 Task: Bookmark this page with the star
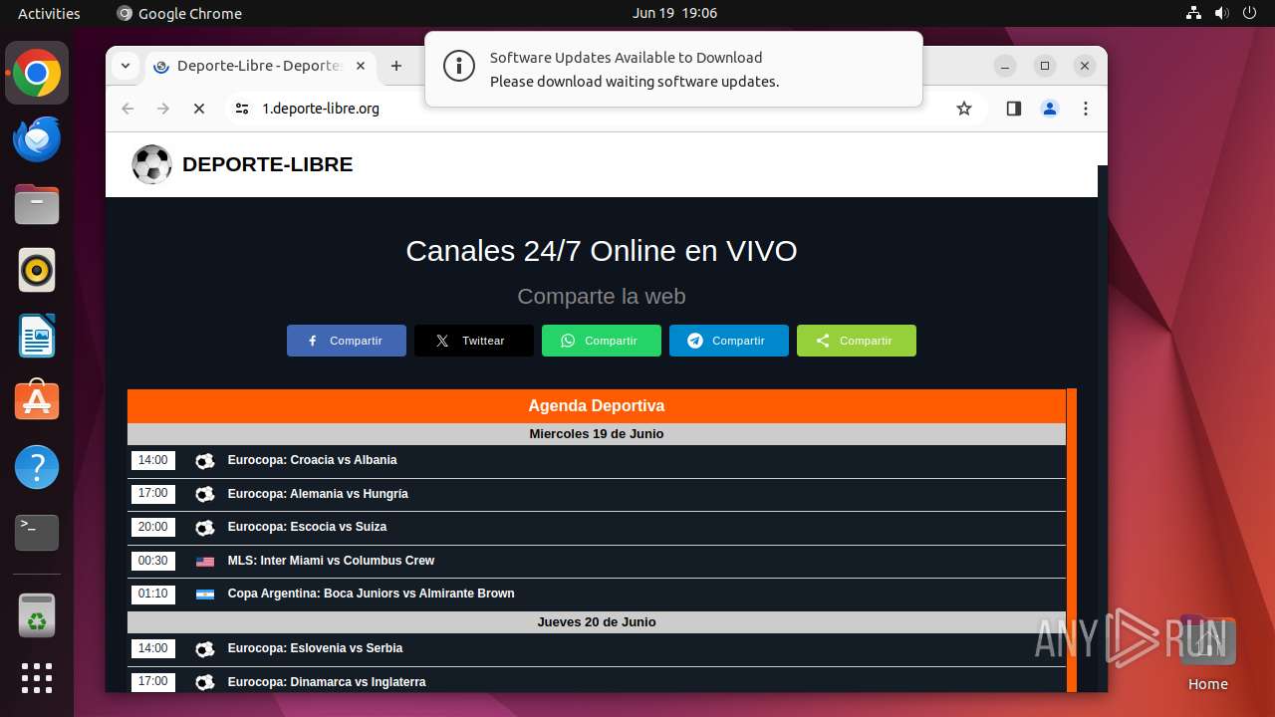click(964, 109)
